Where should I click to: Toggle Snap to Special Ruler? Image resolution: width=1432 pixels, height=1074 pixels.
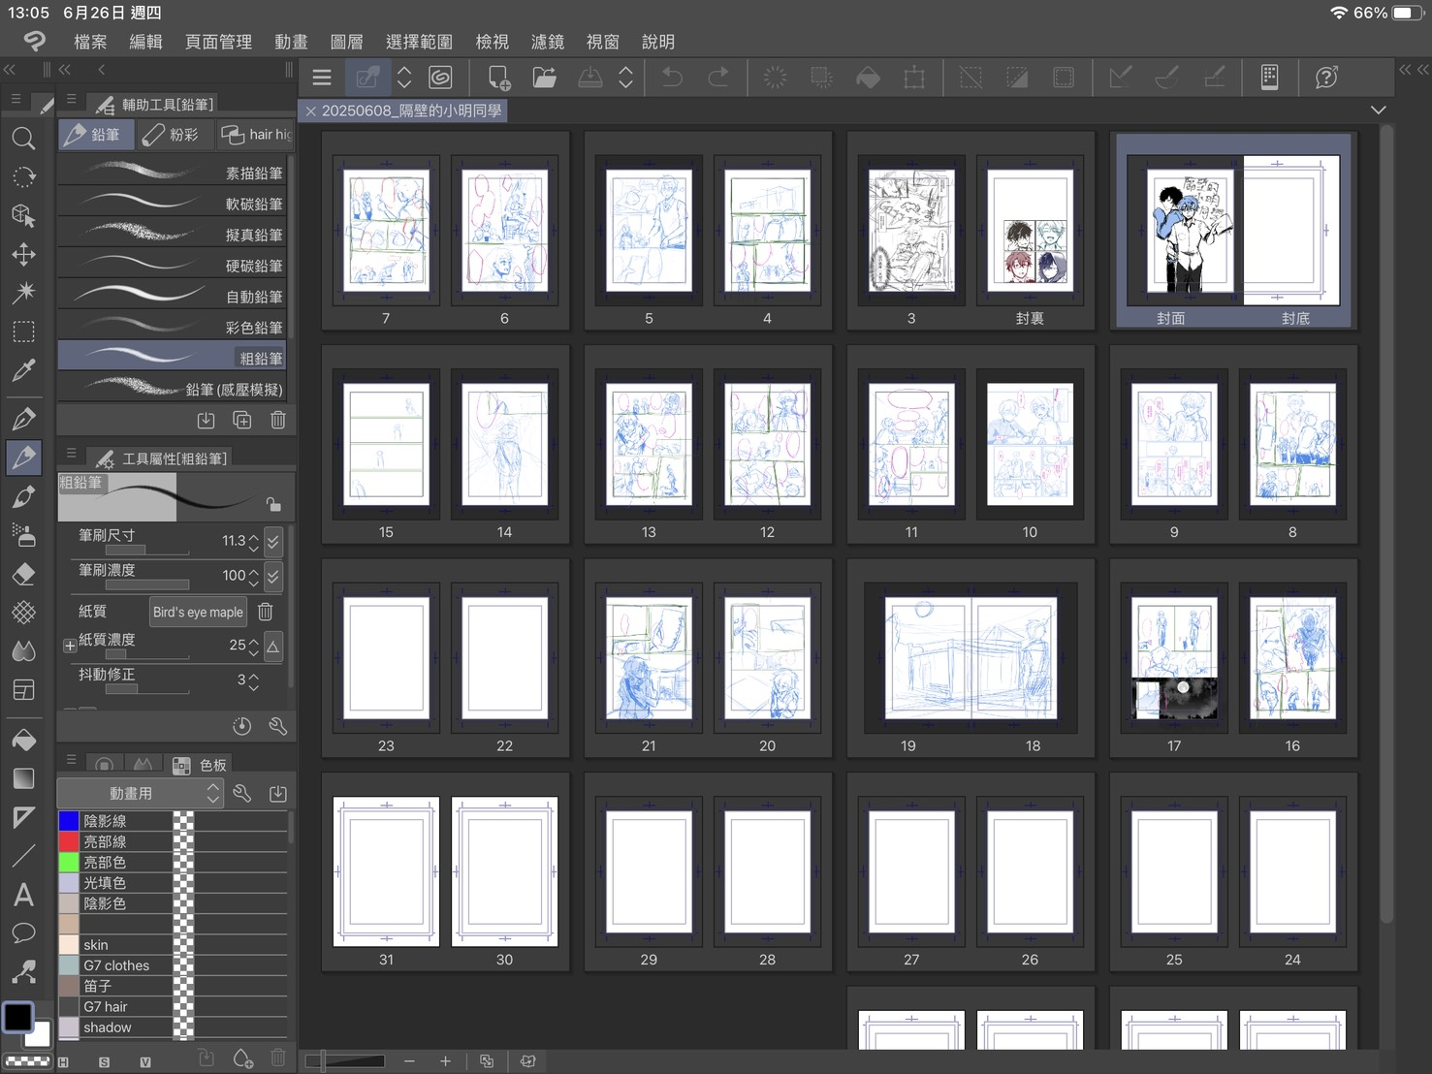[x=1167, y=78]
